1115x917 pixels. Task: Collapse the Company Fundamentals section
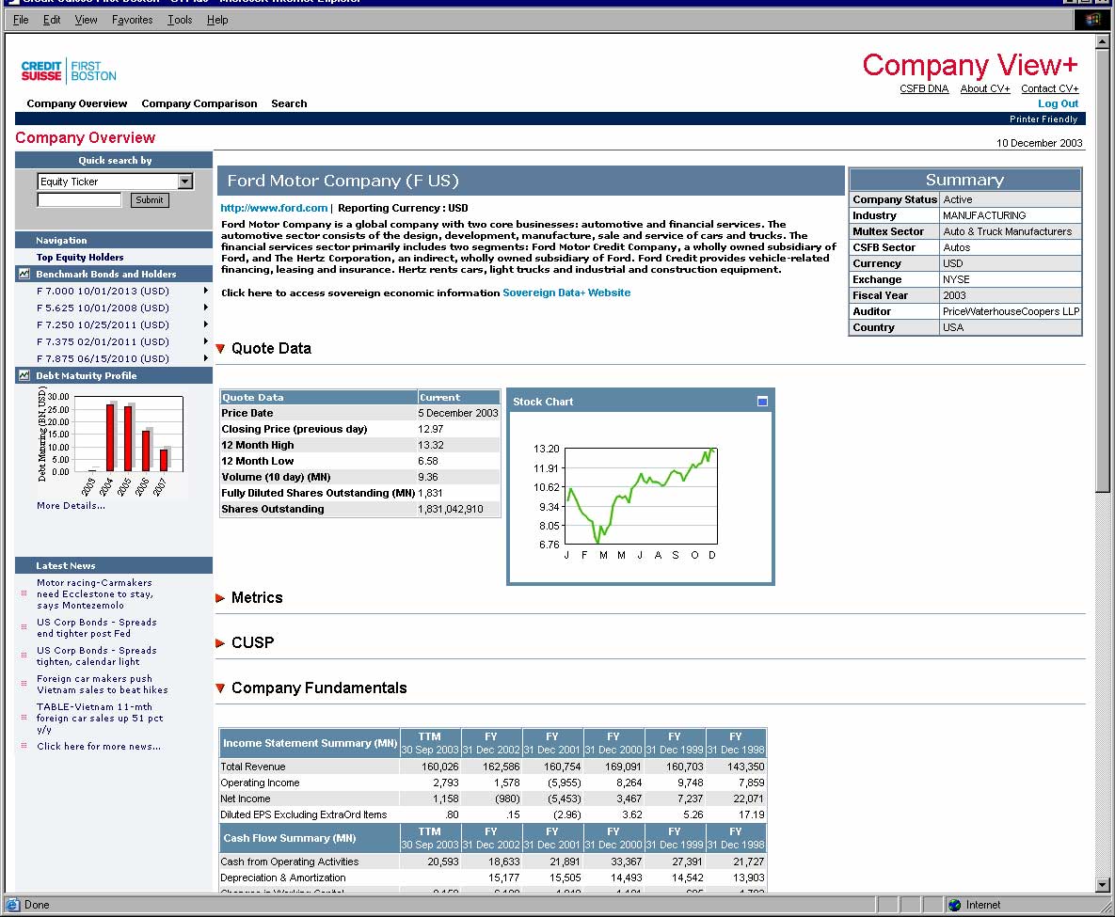tap(220, 688)
